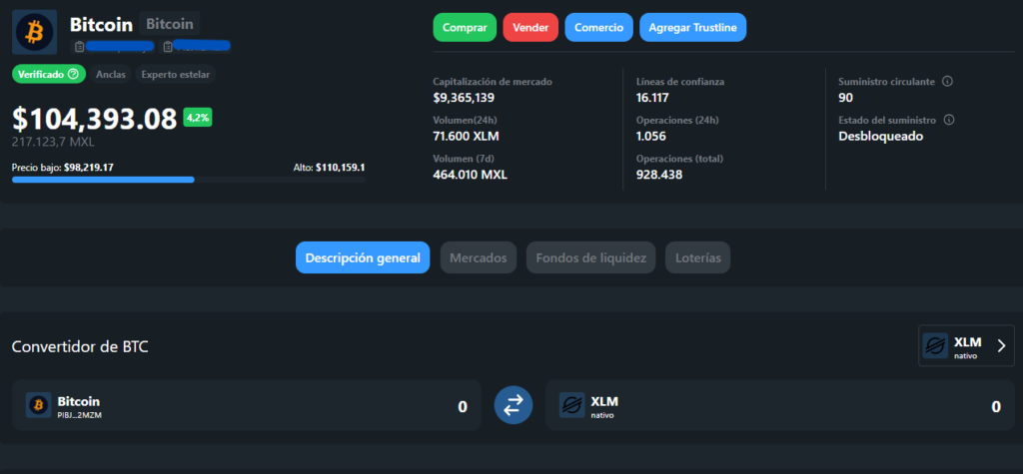
Task: Click the trustlines count 16.117
Action: 652,98
